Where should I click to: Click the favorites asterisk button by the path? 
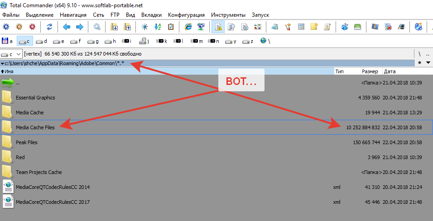pos(420,63)
